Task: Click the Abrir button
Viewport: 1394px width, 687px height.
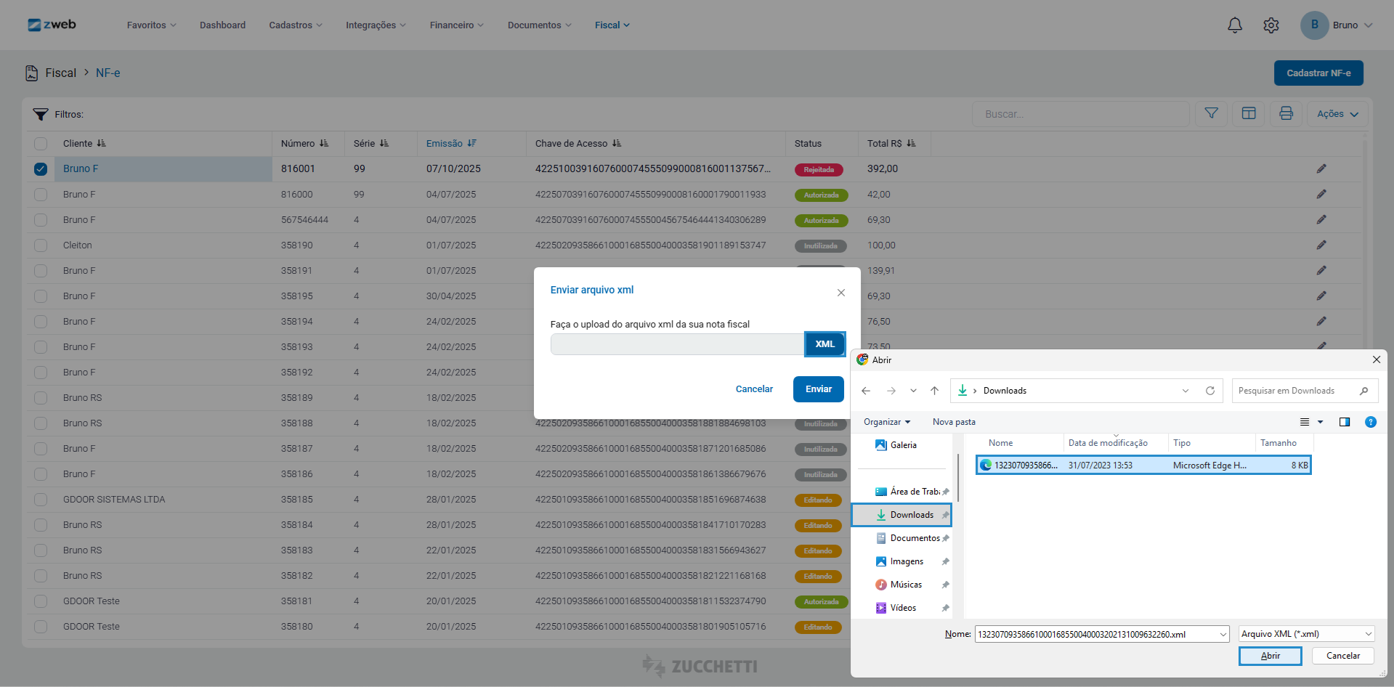Action: (x=1269, y=656)
